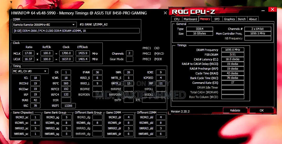Viewport: 282px width, 144px height.
Task: Select the Memory tab in CPU-Z
Action: [205, 19]
